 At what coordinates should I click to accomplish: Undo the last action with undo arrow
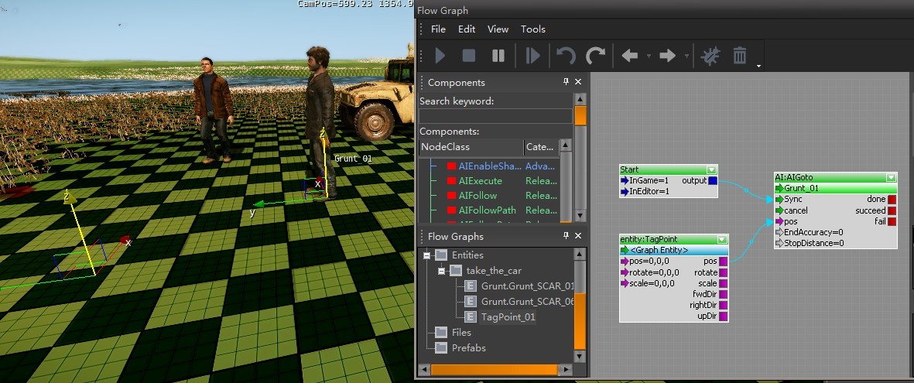tap(566, 56)
